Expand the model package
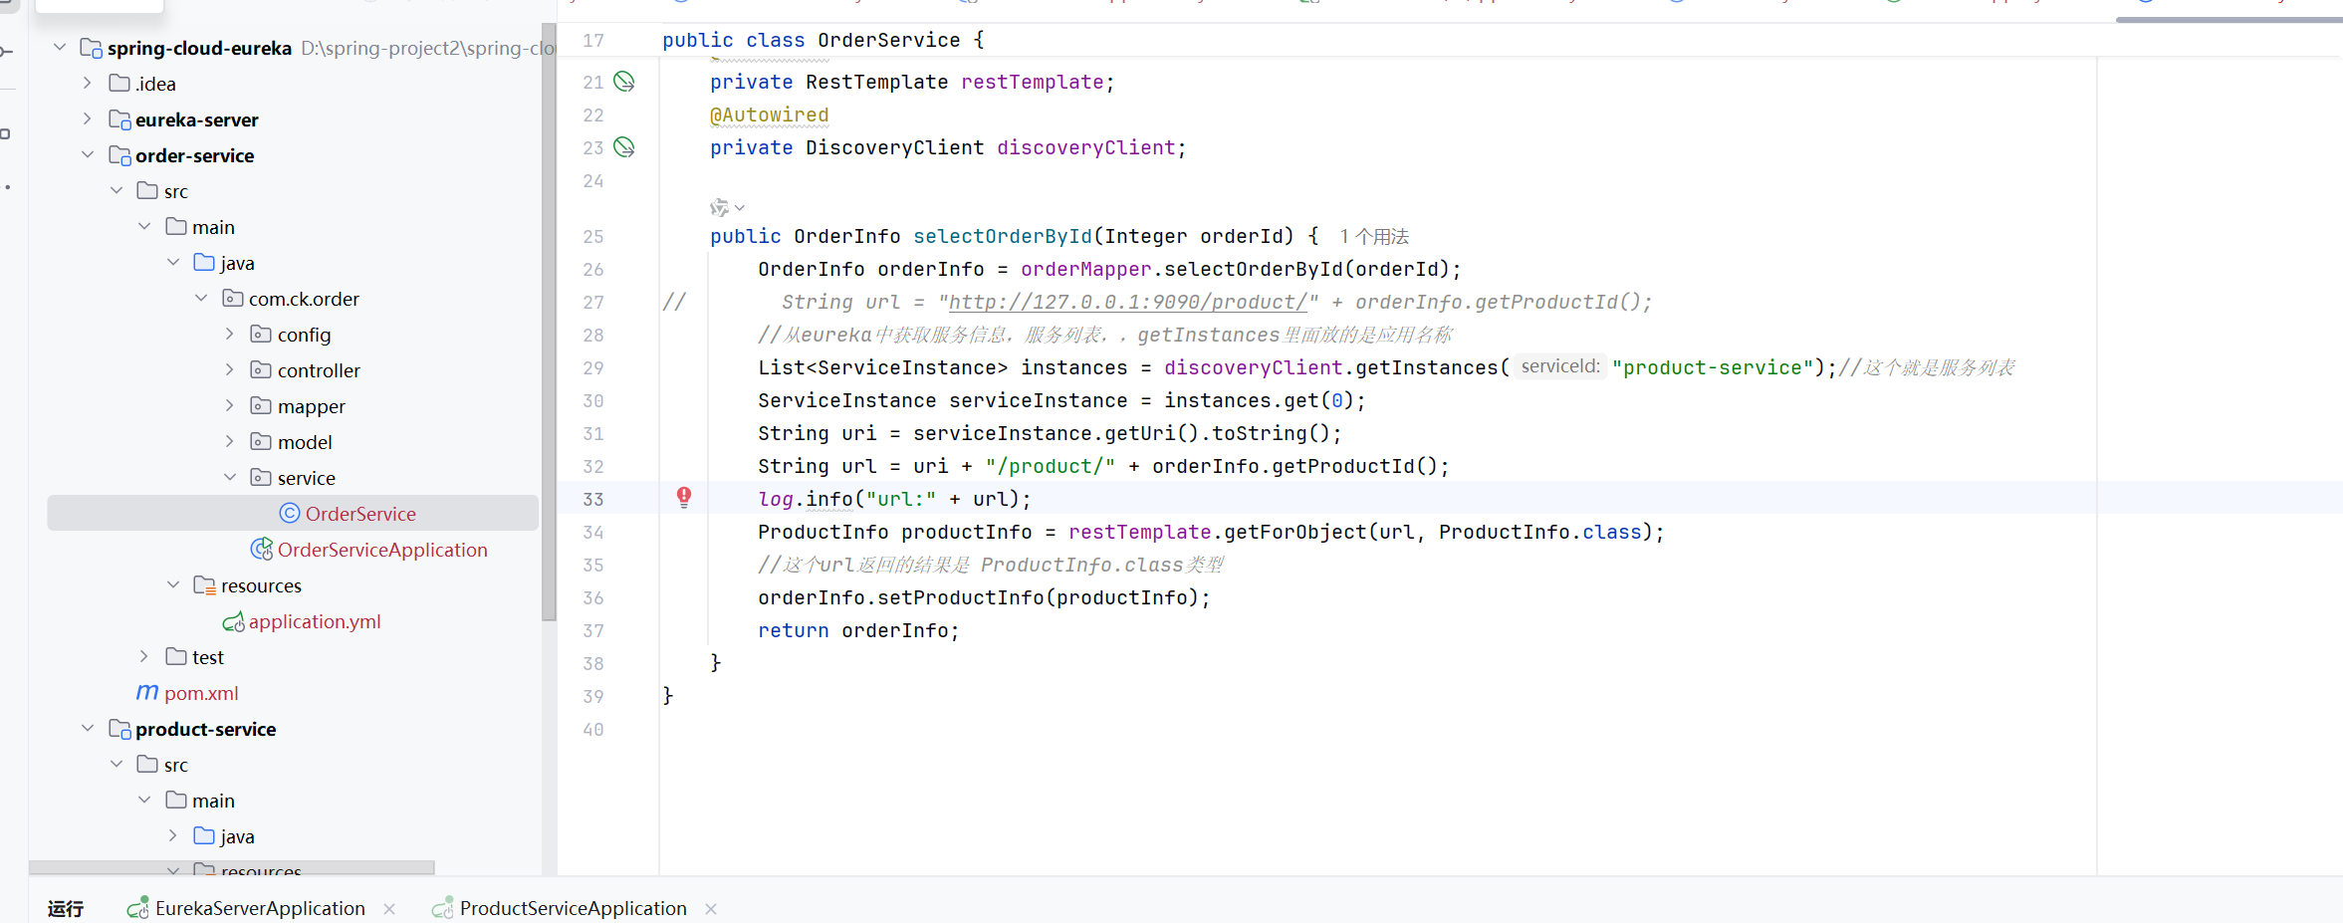This screenshot has width=2343, height=923. (x=230, y=441)
